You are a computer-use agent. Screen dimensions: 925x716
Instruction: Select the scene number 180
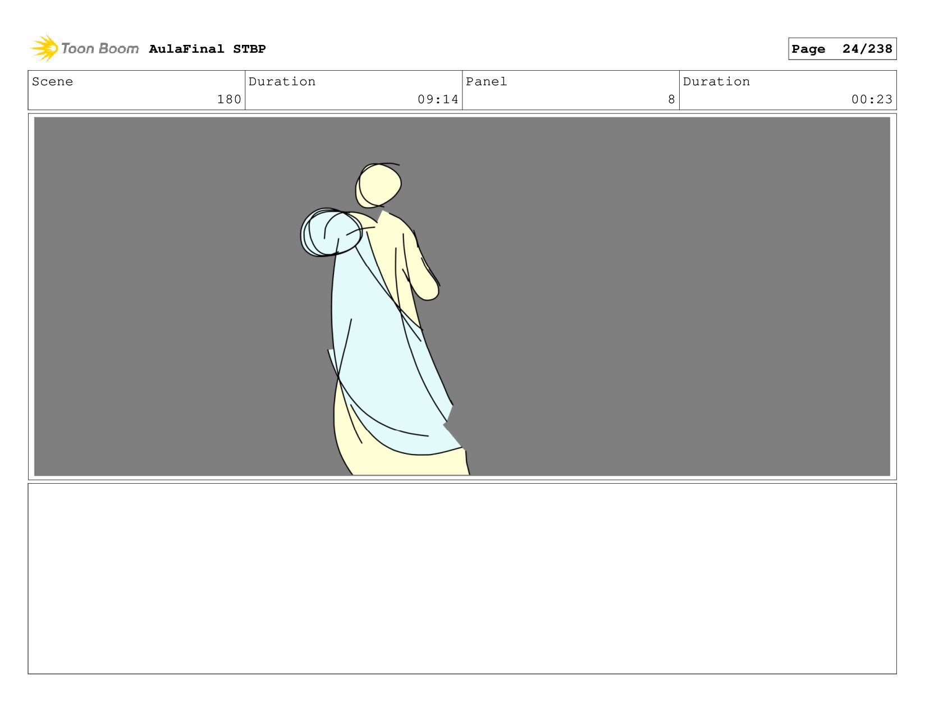[x=229, y=99]
